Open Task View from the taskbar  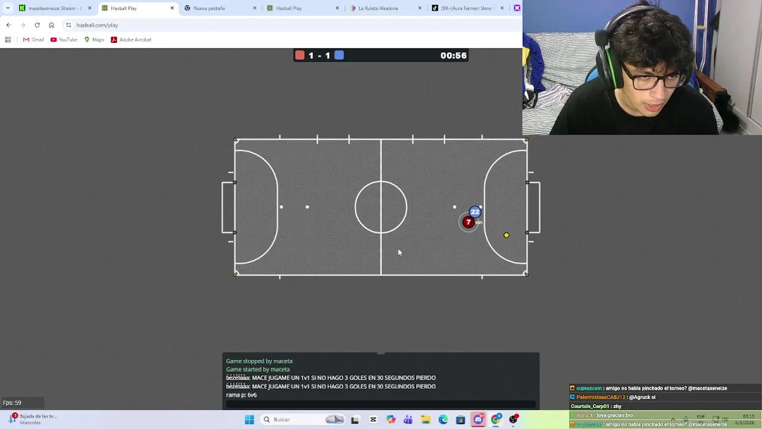[355, 419]
